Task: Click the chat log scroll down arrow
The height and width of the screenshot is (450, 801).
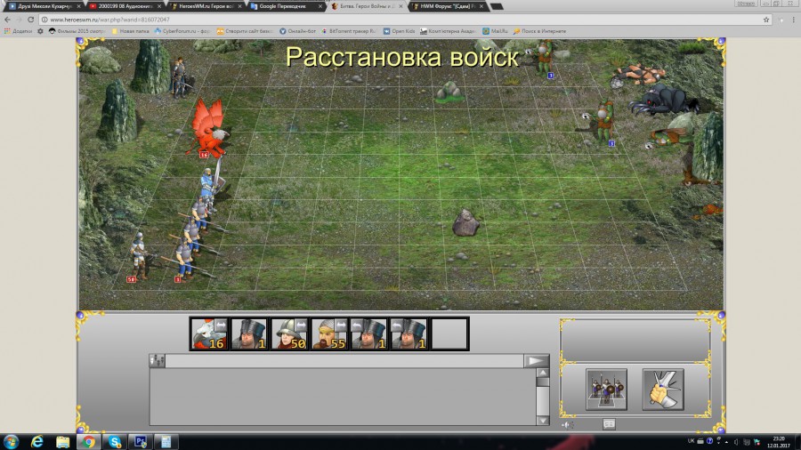Action: (x=543, y=421)
